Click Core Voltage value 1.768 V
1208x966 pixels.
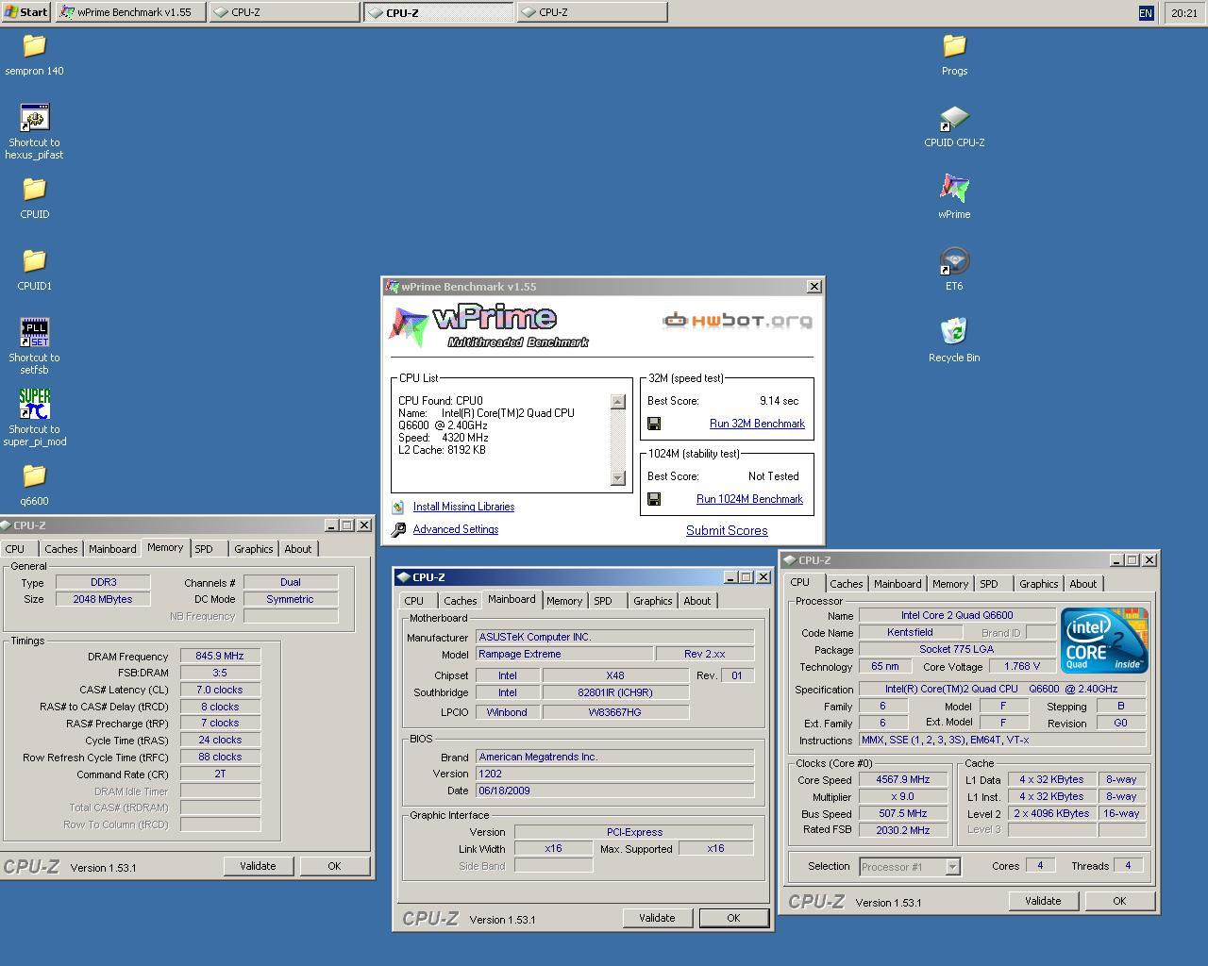(1021, 666)
